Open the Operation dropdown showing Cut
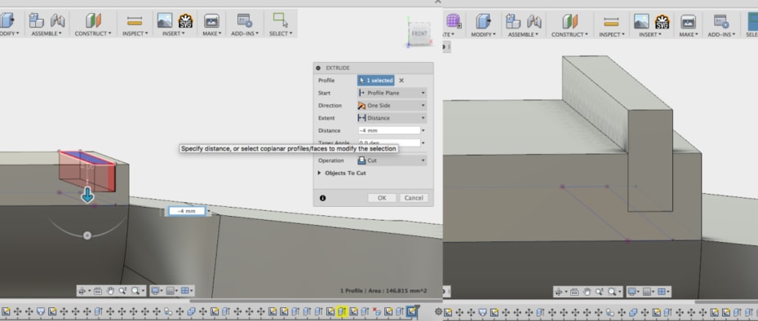The width and height of the screenshot is (758, 321). coord(392,160)
